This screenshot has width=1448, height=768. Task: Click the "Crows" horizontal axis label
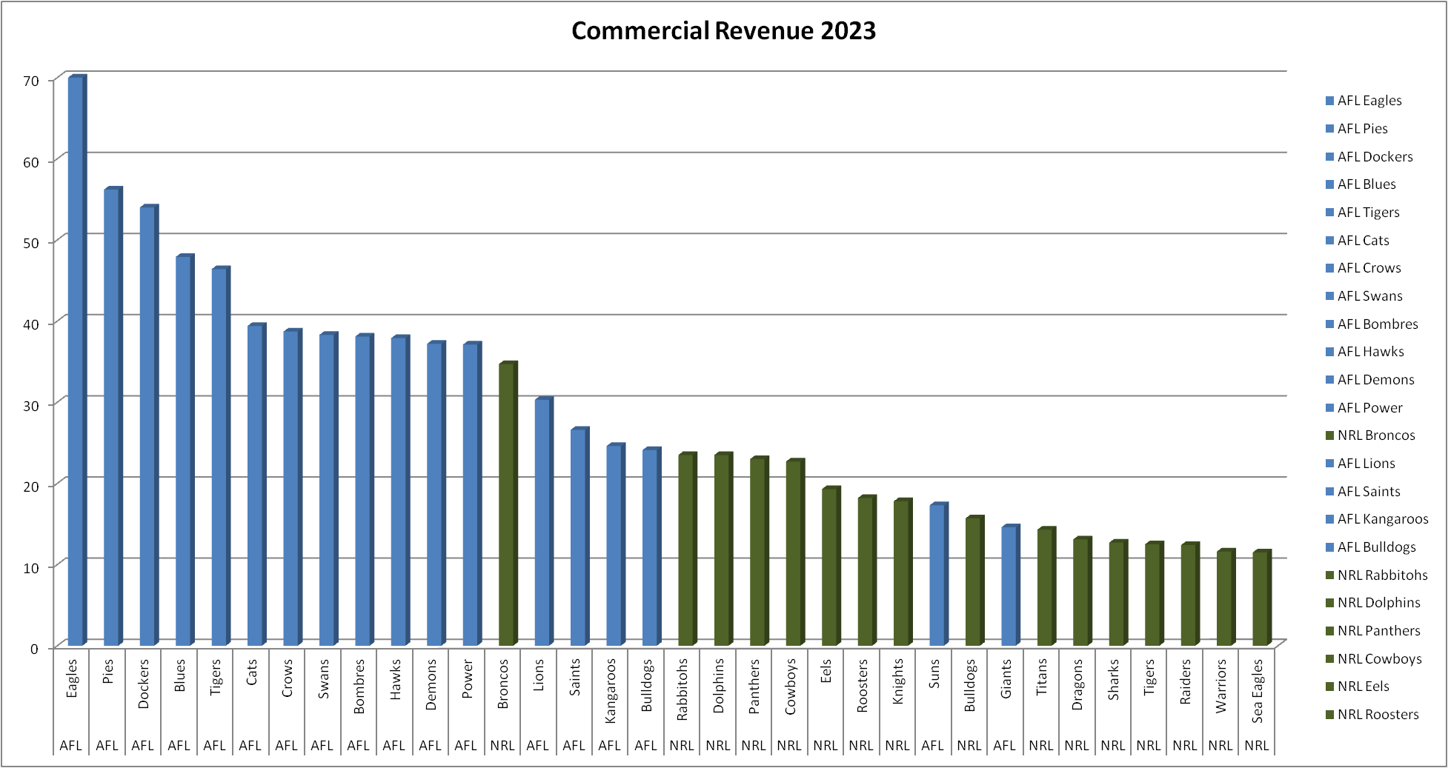[288, 678]
